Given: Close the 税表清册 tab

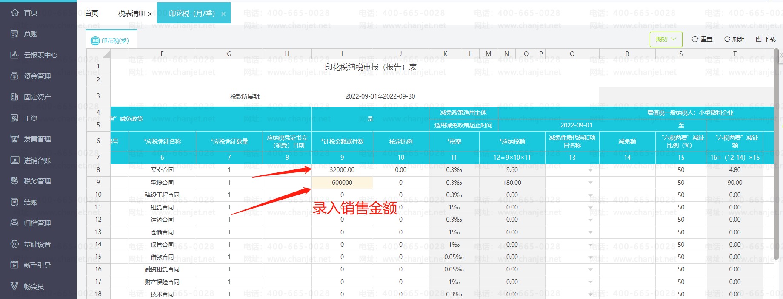Looking at the screenshot, I should pyautogui.click(x=150, y=14).
